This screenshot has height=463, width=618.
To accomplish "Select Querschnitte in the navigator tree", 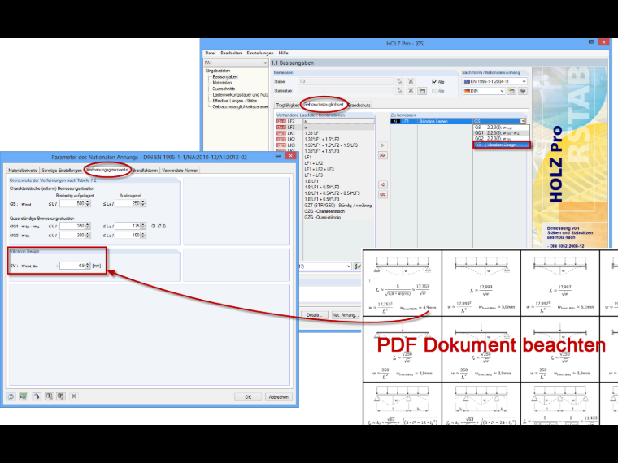I will point(224,89).
